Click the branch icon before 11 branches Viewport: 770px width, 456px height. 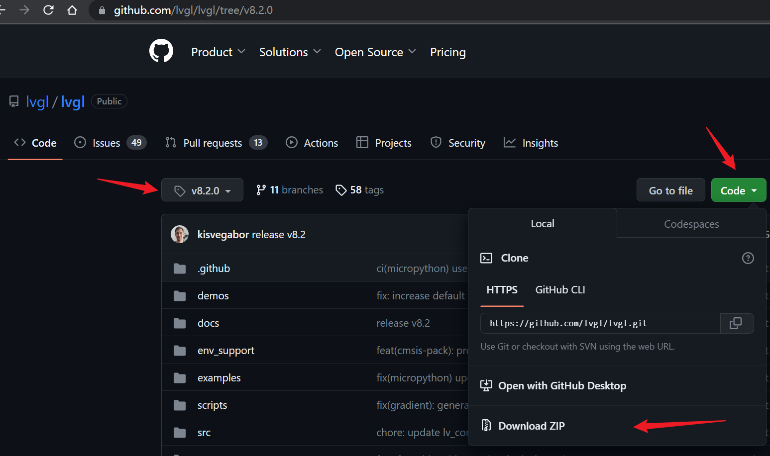coord(261,190)
